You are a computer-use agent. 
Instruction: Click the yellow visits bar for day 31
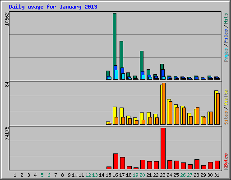point(216,108)
